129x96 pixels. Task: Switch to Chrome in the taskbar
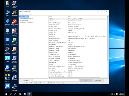click(20, 94)
